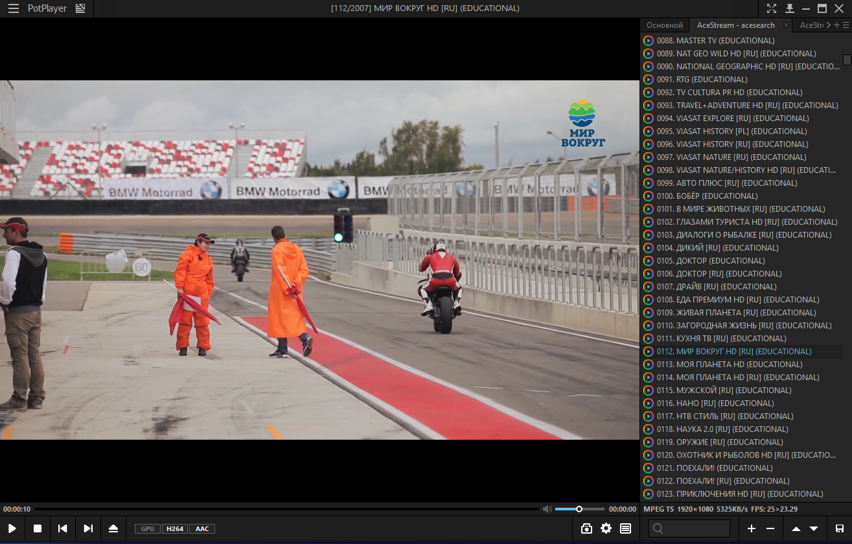Screen dimensions: 852x544
Task: Switch to the Основной playlist tab
Action: pos(665,25)
